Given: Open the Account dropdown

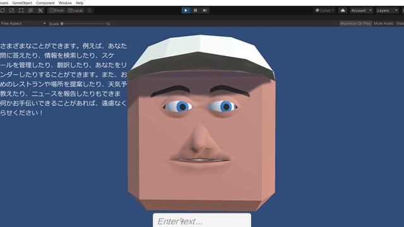Looking at the screenshot, I should tap(361, 11).
